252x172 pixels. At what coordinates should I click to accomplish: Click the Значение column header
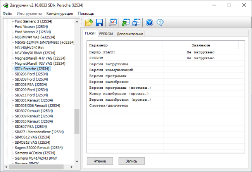pos(201,45)
